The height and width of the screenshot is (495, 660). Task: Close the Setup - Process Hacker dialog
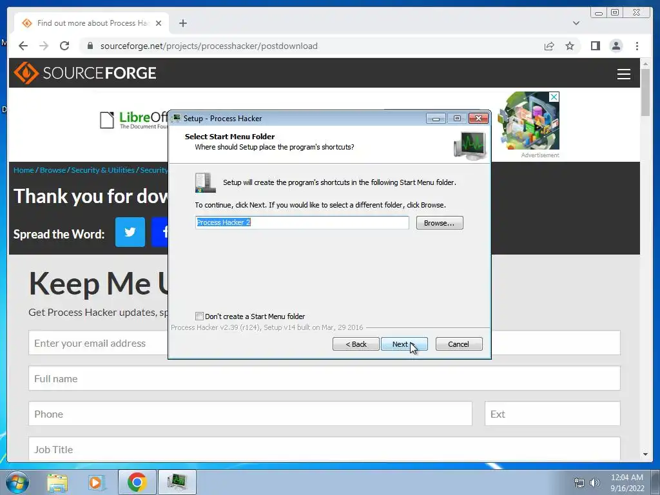479,119
